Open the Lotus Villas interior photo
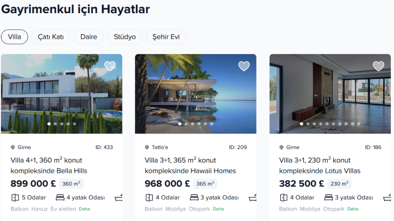Screen dimensions: 394x221 coord(330,93)
